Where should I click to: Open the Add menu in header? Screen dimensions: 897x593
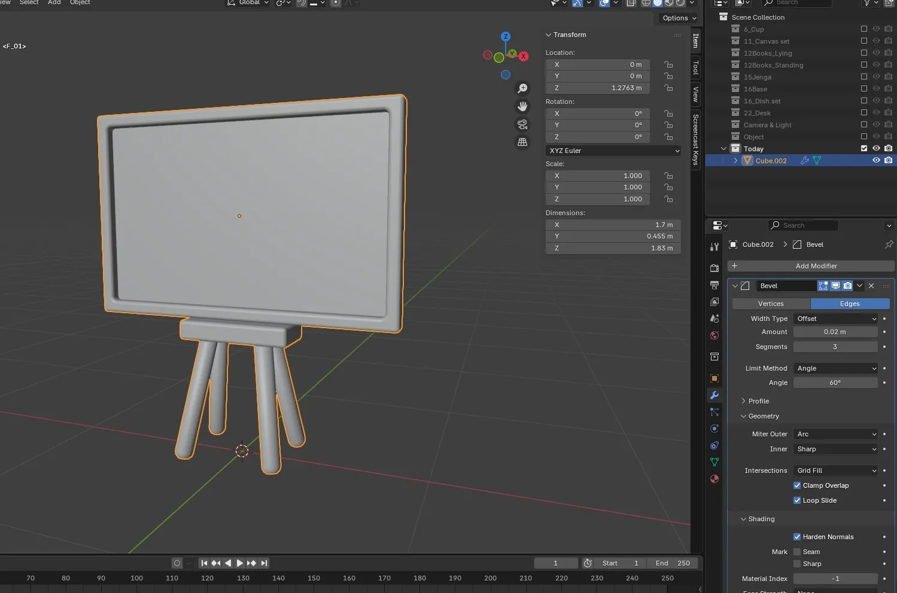click(x=54, y=2)
